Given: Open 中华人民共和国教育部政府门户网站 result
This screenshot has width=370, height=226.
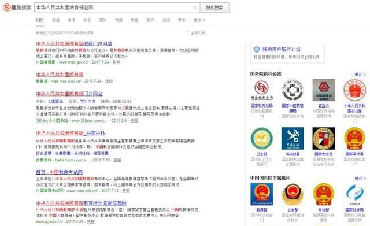Looking at the screenshot, I should tap(74, 44).
